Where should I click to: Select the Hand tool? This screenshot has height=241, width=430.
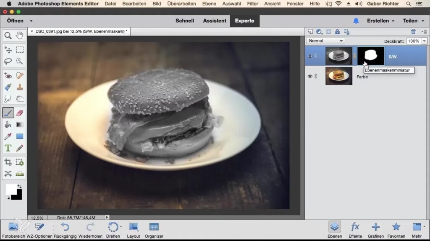(x=19, y=36)
